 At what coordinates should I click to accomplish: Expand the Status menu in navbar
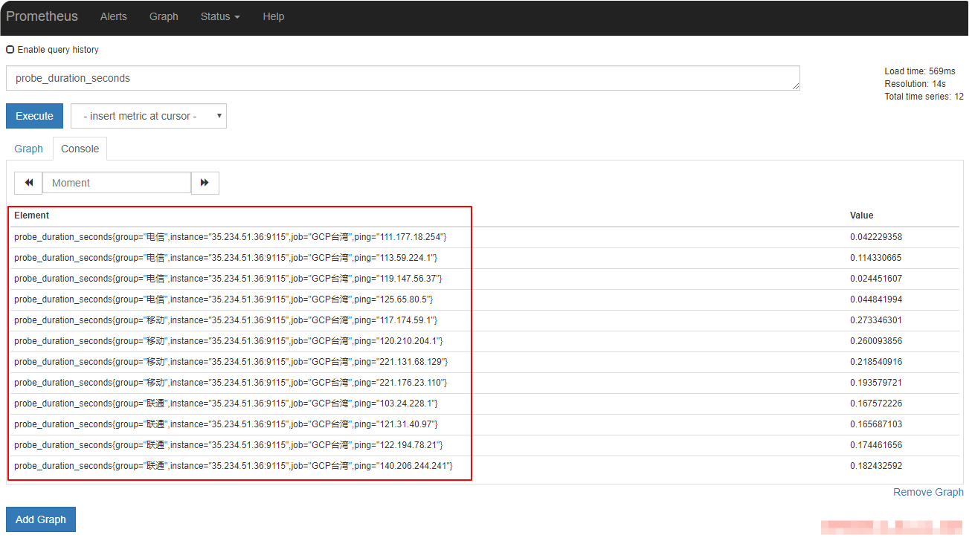click(220, 16)
